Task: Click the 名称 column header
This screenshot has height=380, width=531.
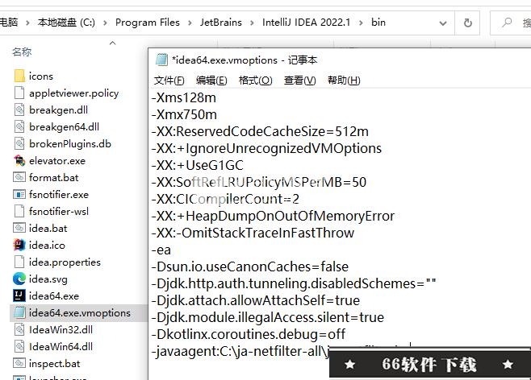Action: pos(22,52)
